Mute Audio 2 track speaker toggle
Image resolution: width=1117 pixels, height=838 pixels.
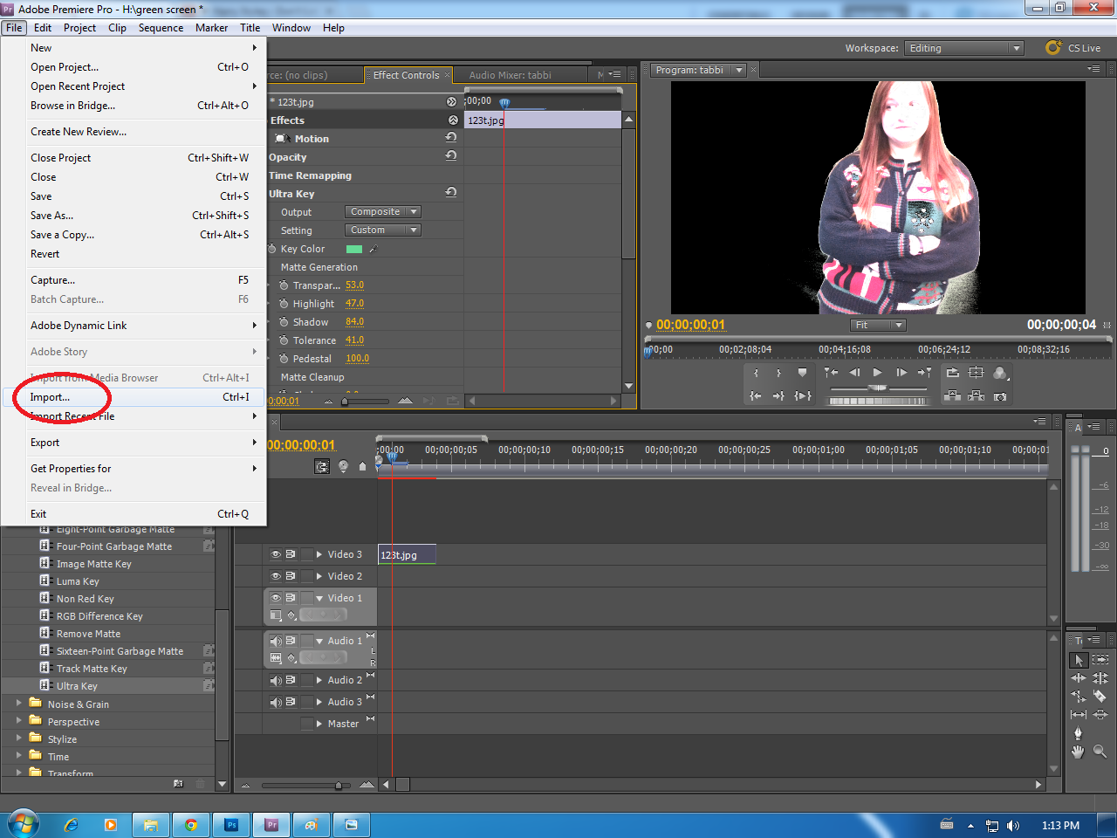276,680
